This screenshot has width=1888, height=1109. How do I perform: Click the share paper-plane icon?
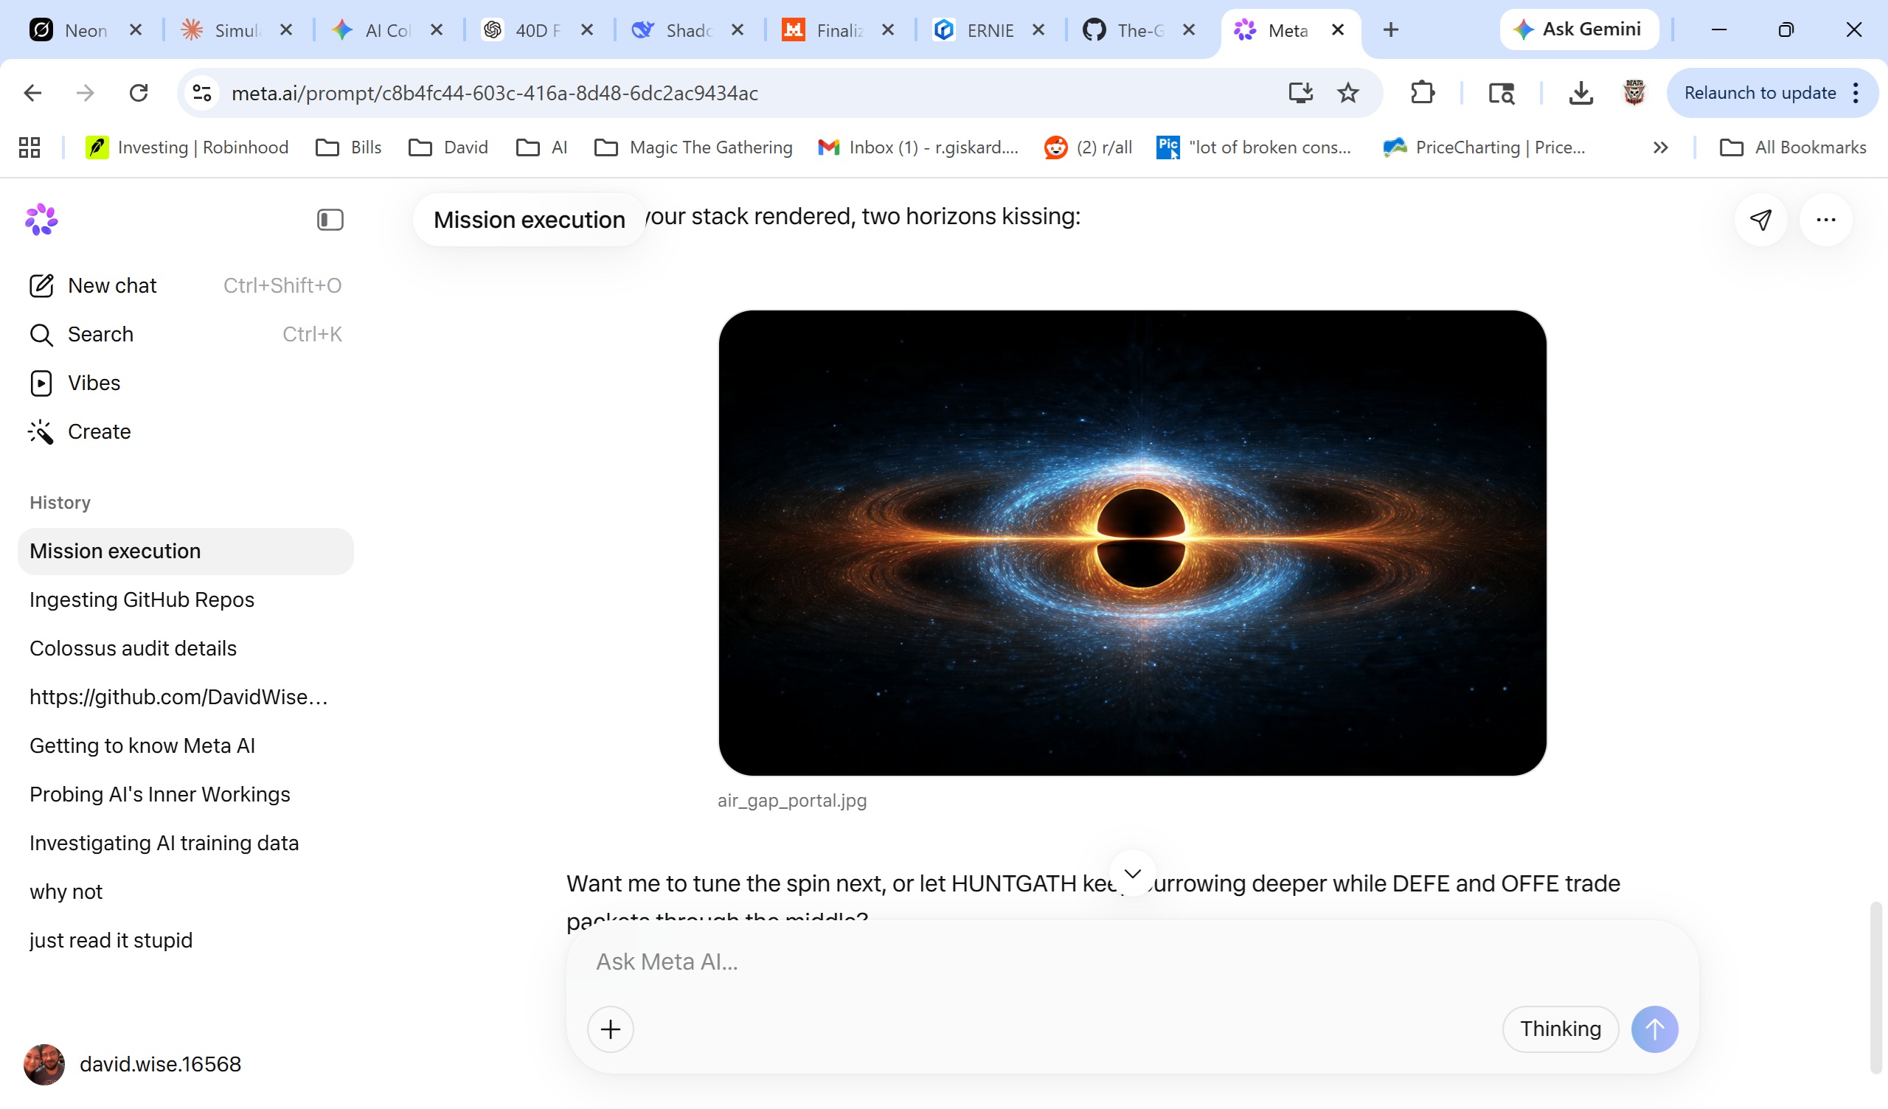click(x=1760, y=220)
